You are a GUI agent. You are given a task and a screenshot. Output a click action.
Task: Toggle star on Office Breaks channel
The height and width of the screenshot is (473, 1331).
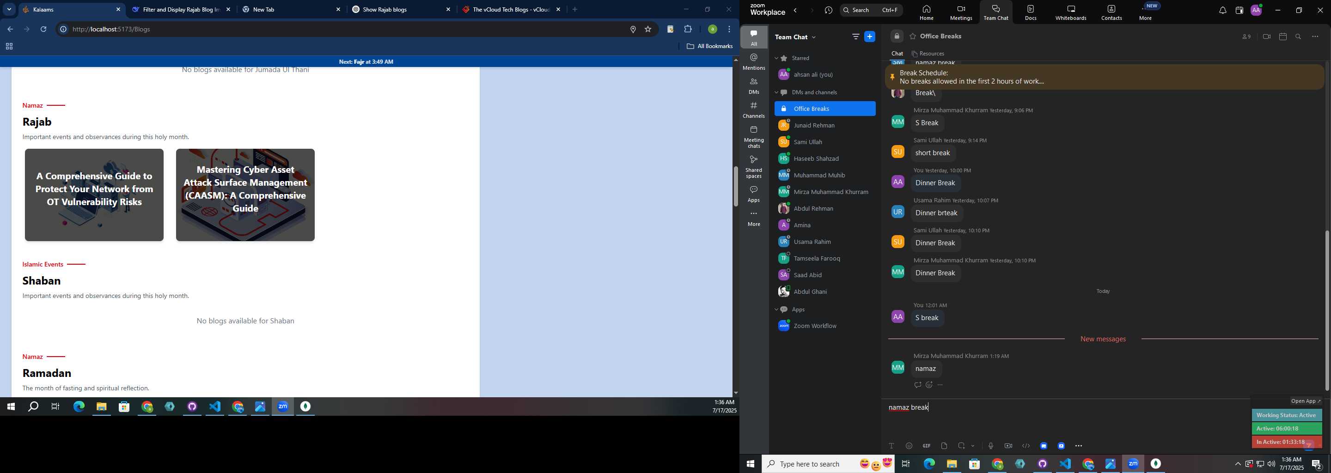[913, 36]
